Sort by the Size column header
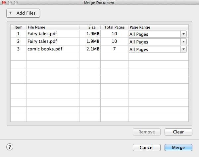Image resolution: width=199 pixels, height=157 pixels. (x=92, y=27)
